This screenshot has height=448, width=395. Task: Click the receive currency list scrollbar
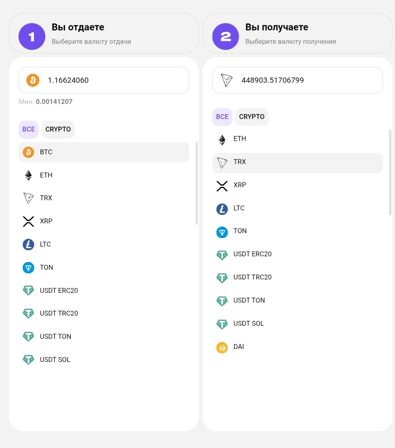391,173
